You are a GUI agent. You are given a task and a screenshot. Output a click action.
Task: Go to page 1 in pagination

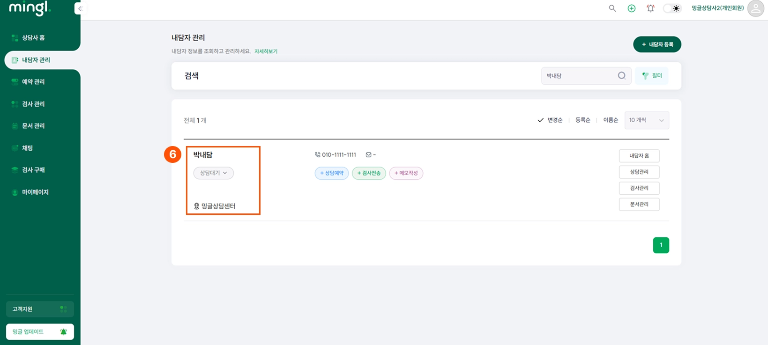[x=661, y=245]
